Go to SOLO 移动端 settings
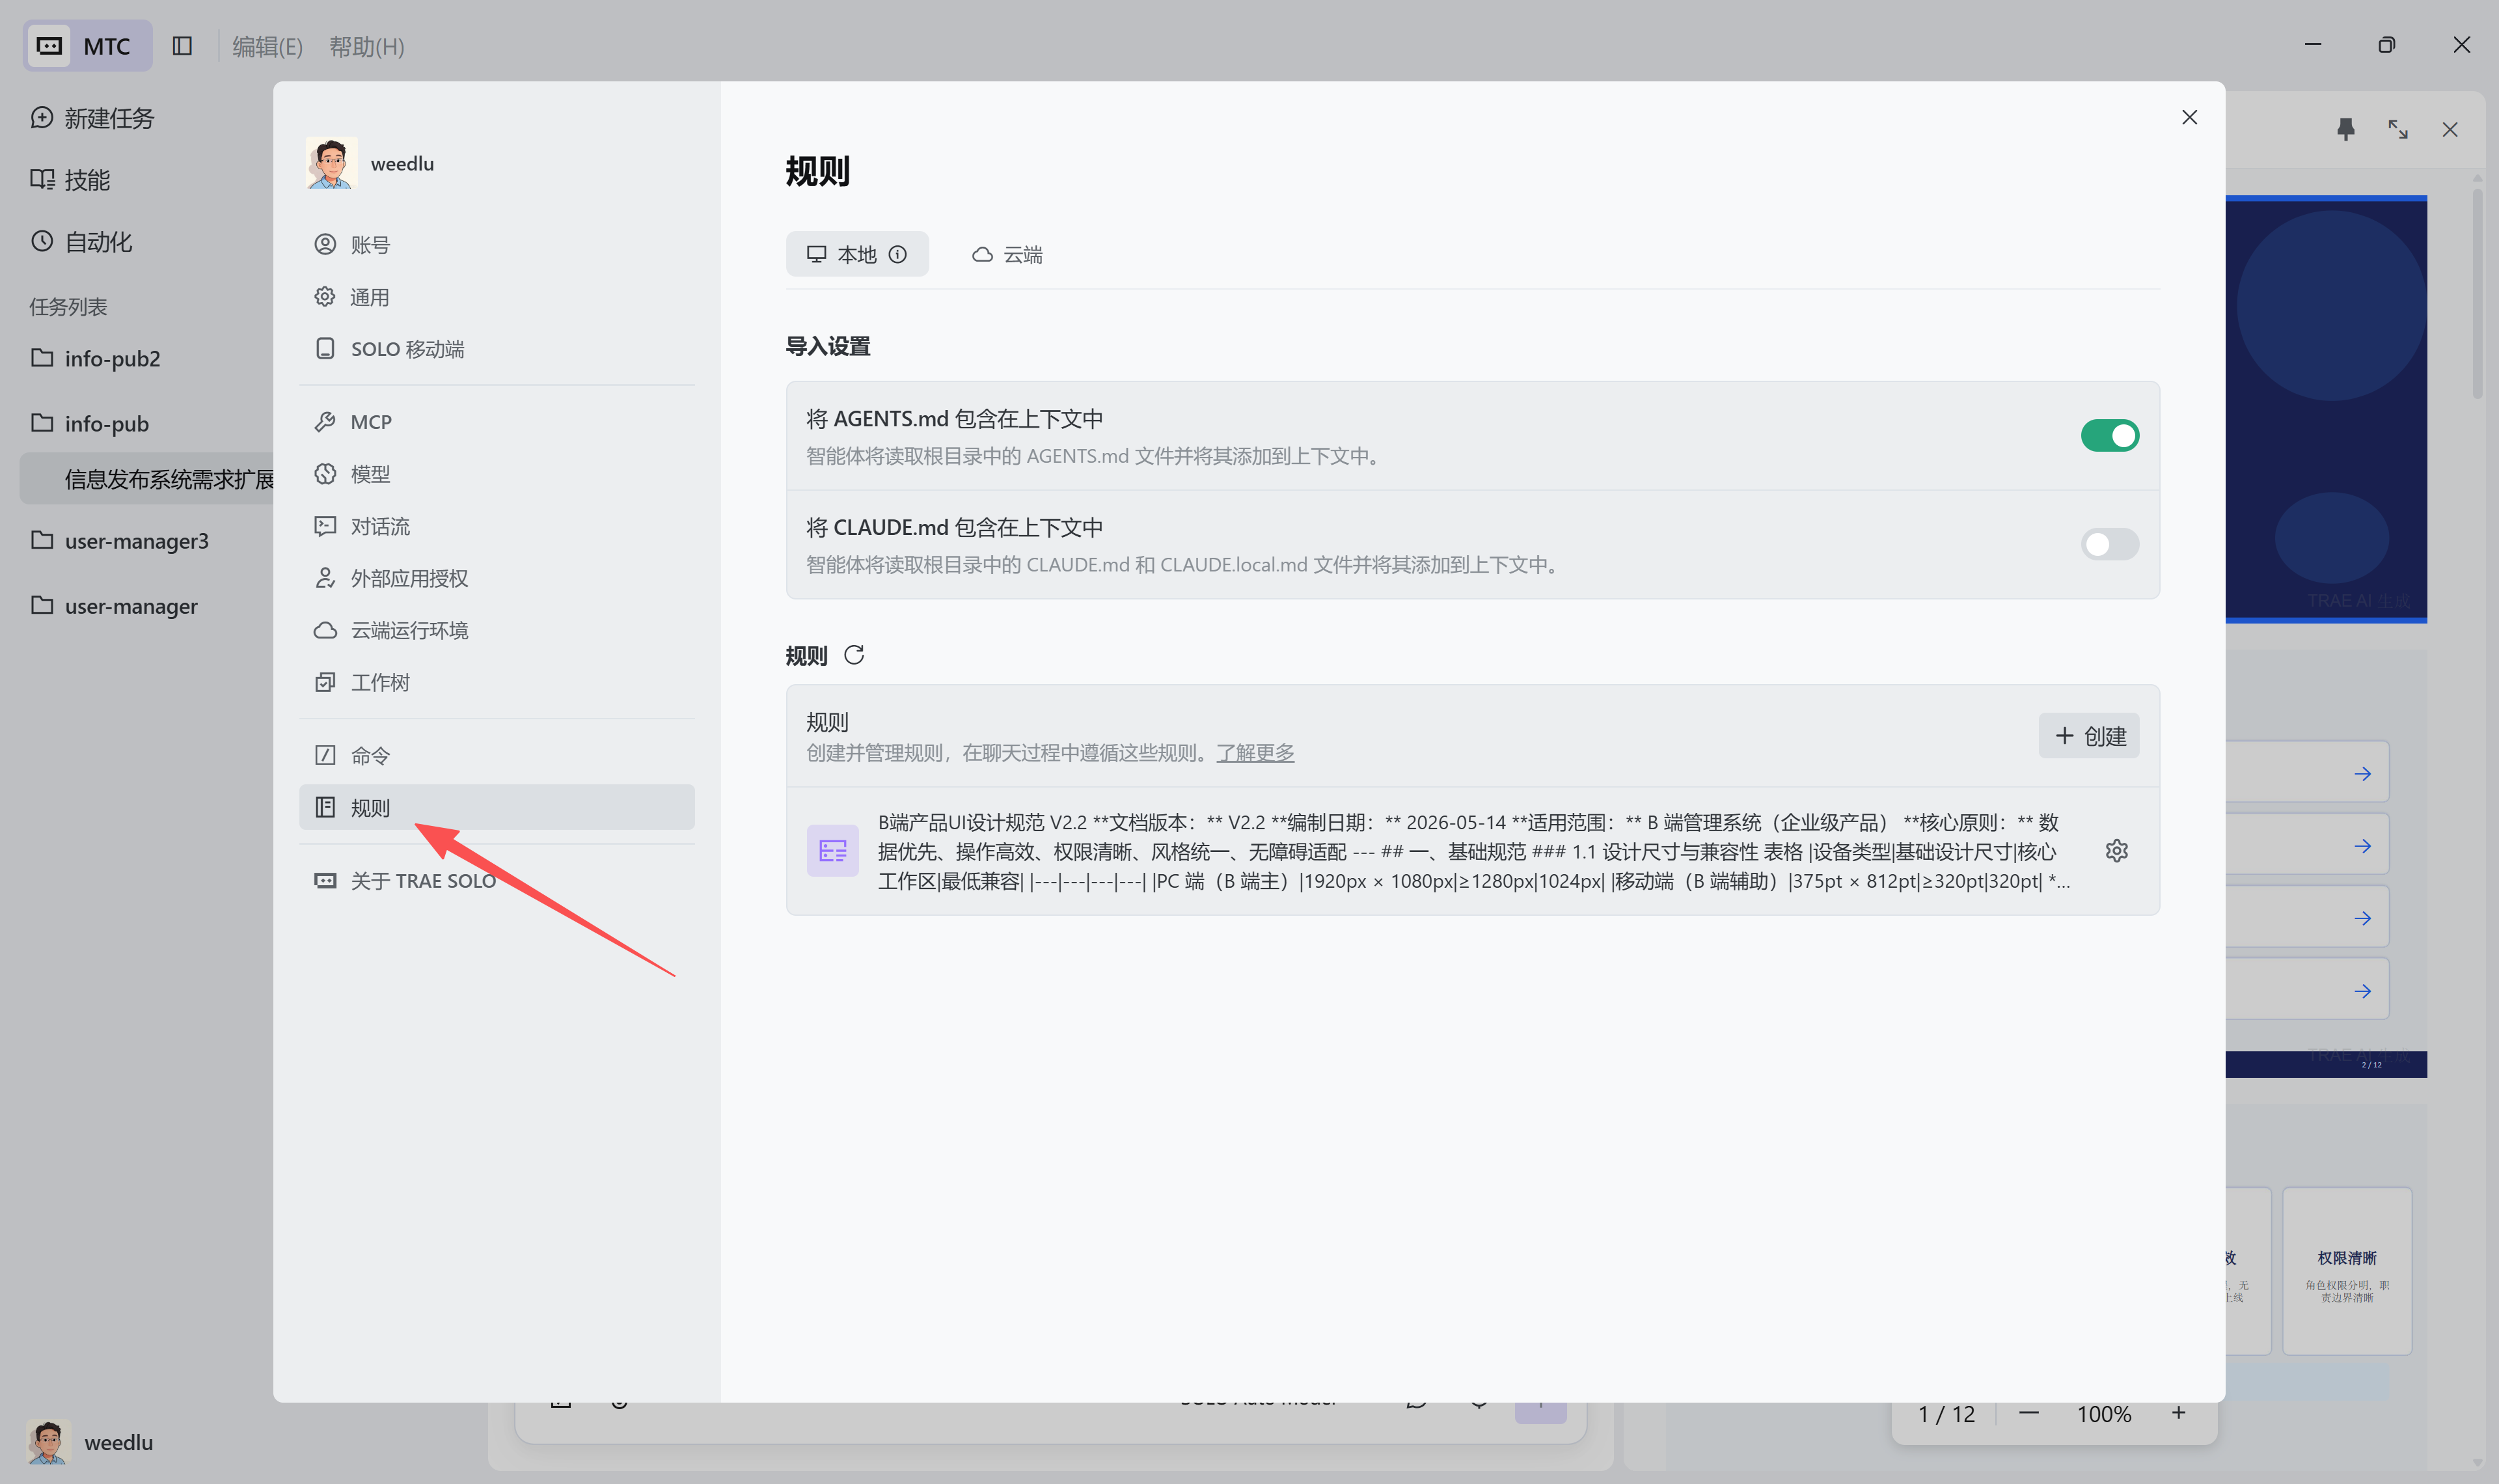2499x1484 pixels. [x=497, y=349]
